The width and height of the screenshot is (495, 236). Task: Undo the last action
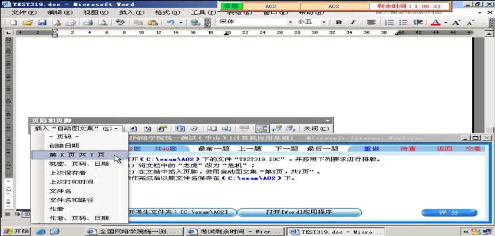click(170, 22)
